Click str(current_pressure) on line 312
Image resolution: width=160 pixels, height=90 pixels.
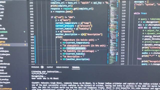click(x=74, y=48)
